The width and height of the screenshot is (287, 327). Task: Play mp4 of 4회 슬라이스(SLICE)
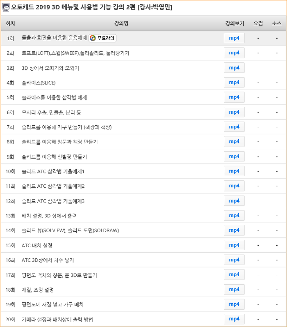coord(234,83)
